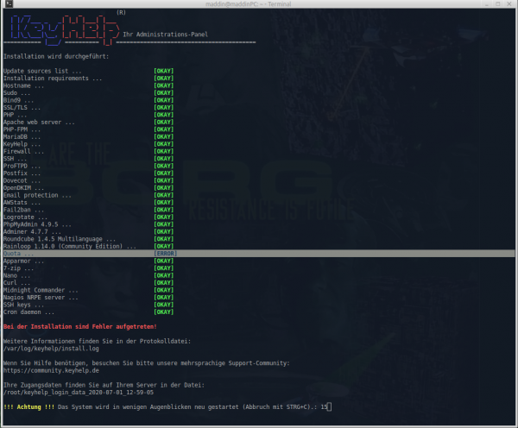
Task: Click the reboot countdown cursor at prompt end
Action: pos(329,407)
